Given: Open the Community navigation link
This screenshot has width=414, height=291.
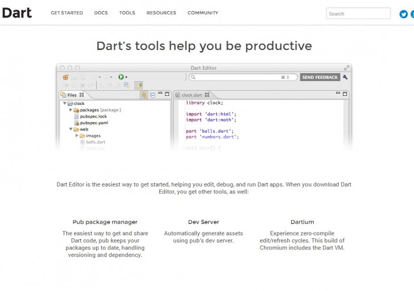Looking at the screenshot, I should coord(202,13).
